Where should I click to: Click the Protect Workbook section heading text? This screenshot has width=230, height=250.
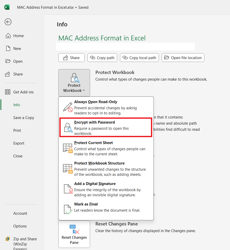pos(115,72)
